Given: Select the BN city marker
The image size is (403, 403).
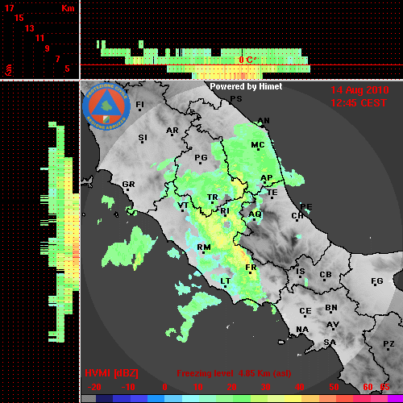Looking at the screenshot, I should pos(330,311).
